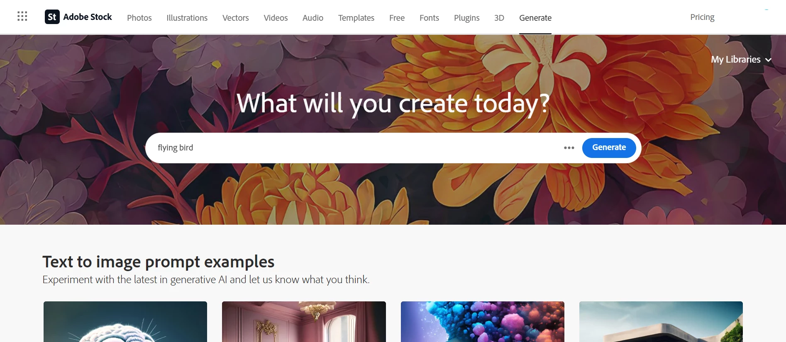Image resolution: width=786 pixels, height=342 pixels.
Task: Select the Audio navigation item
Action: (x=313, y=18)
